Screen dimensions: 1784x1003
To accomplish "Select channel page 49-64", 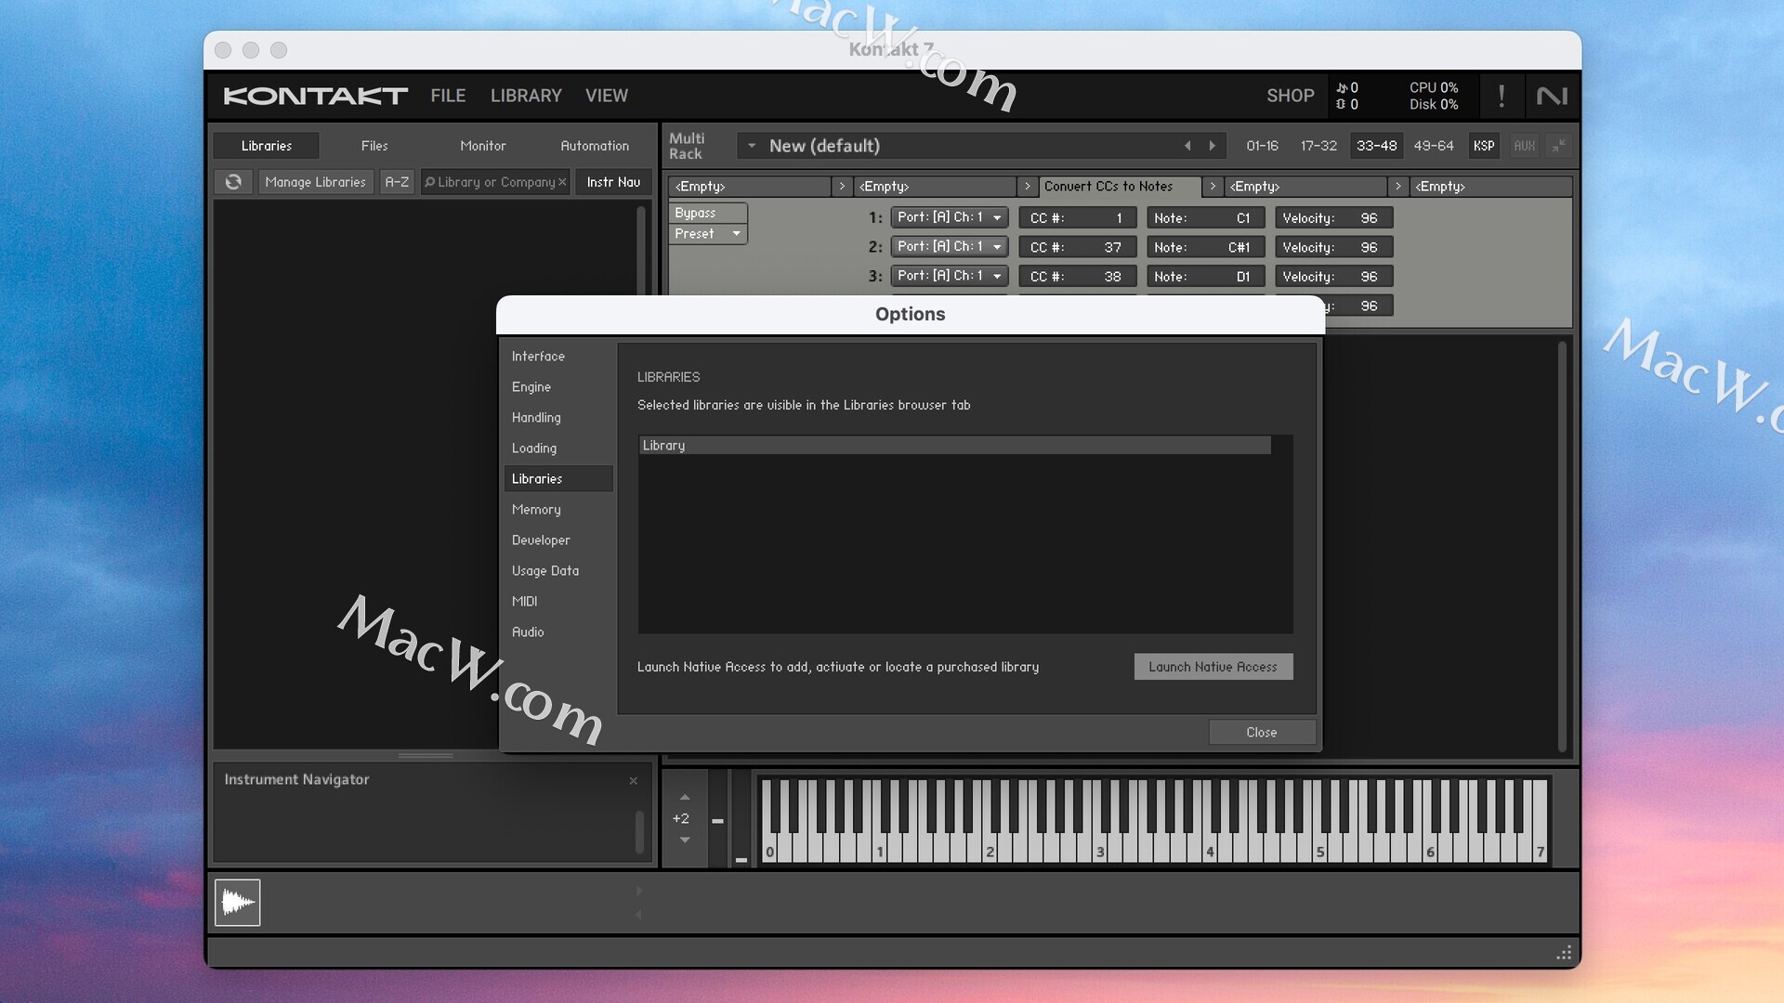I will (x=1434, y=146).
